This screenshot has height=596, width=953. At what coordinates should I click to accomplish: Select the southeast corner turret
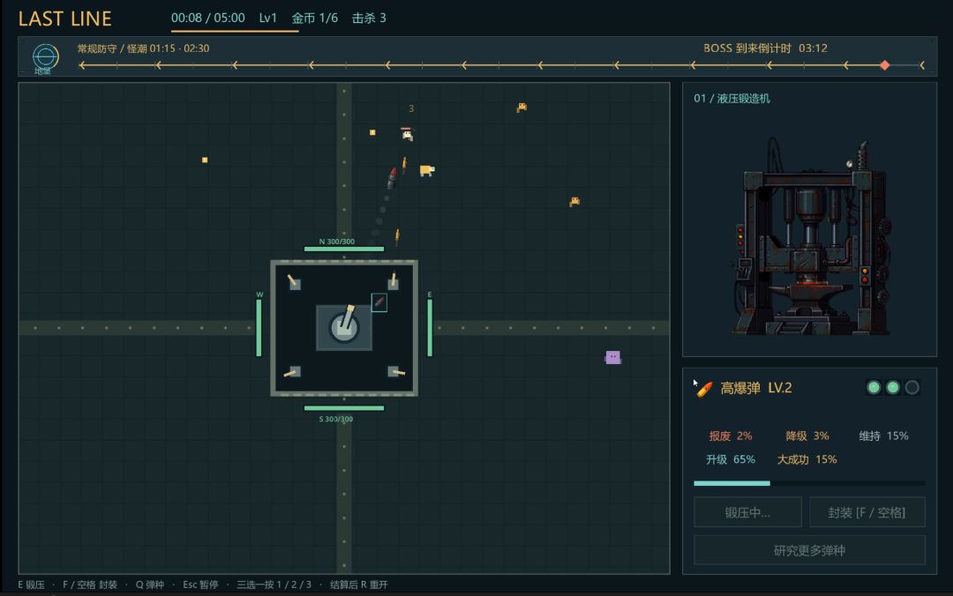(x=395, y=371)
